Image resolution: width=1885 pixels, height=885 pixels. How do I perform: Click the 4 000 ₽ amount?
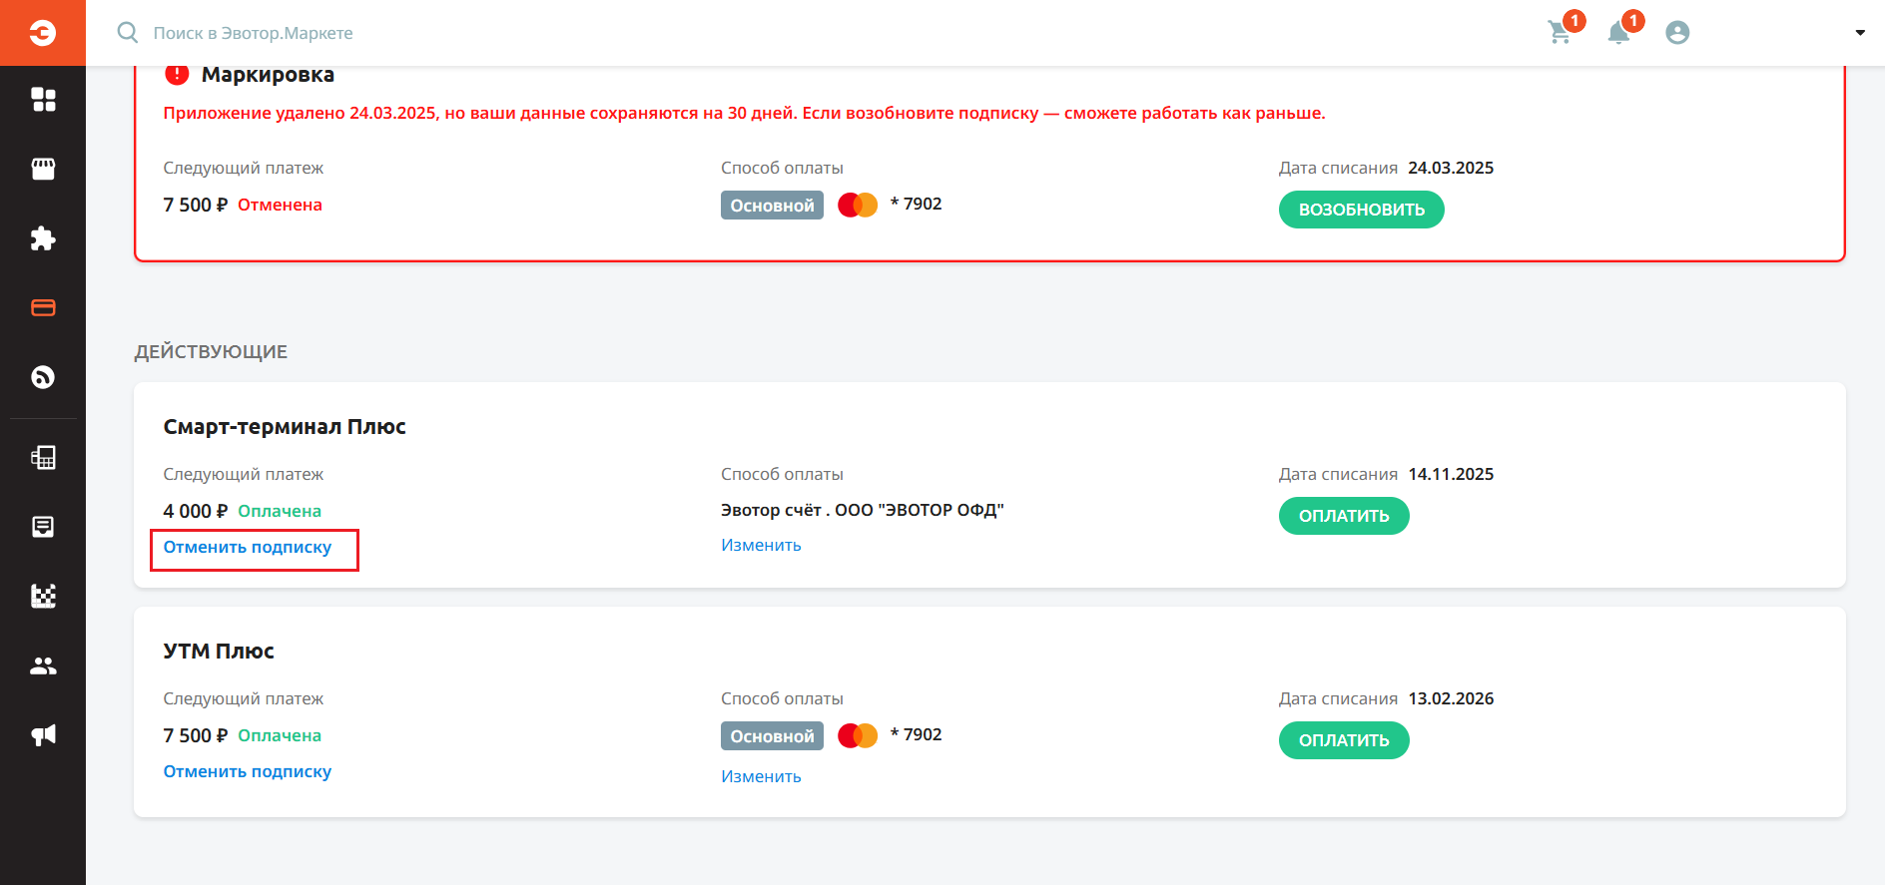point(196,511)
